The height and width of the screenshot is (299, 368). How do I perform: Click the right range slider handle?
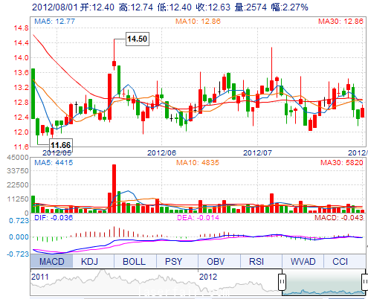pyautogui.click(x=365, y=282)
